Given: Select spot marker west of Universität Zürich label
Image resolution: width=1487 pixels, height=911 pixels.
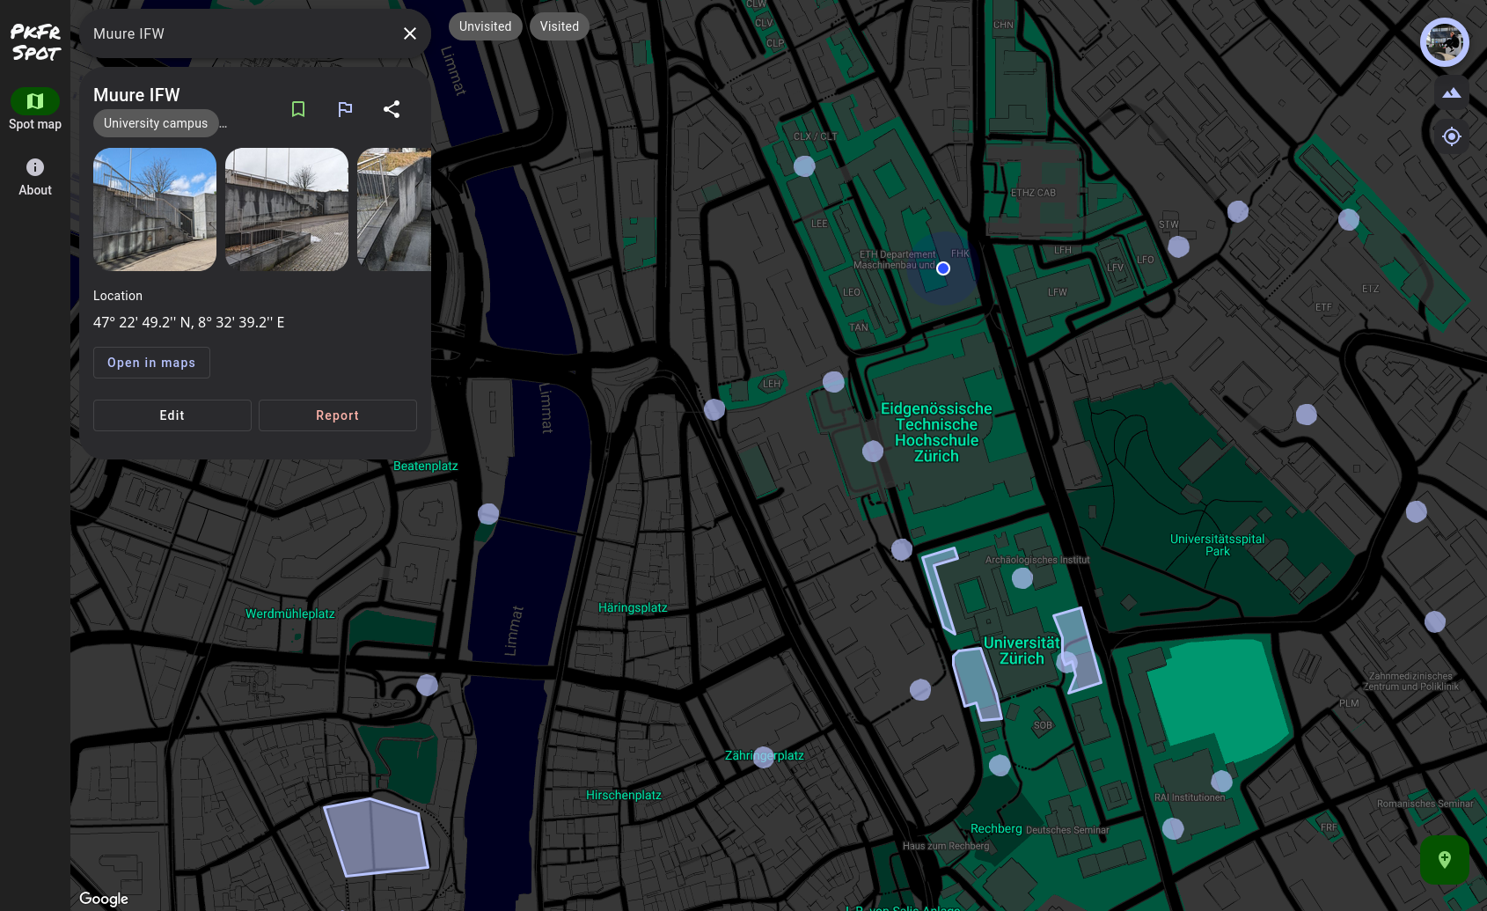Looking at the screenshot, I should click(920, 690).
